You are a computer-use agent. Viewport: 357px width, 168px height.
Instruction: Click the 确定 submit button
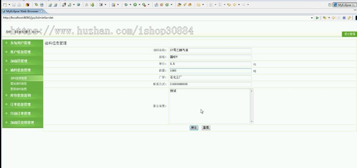pyautogui.click(x=194, y=128)
